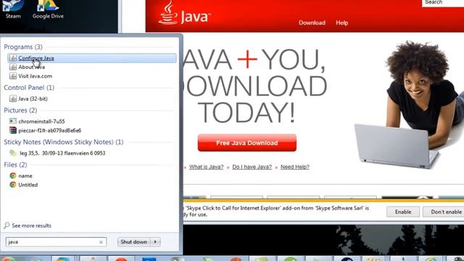464x261 pixels.
Task: Click Enable for the Skype add-on
Action: [403, 212]
